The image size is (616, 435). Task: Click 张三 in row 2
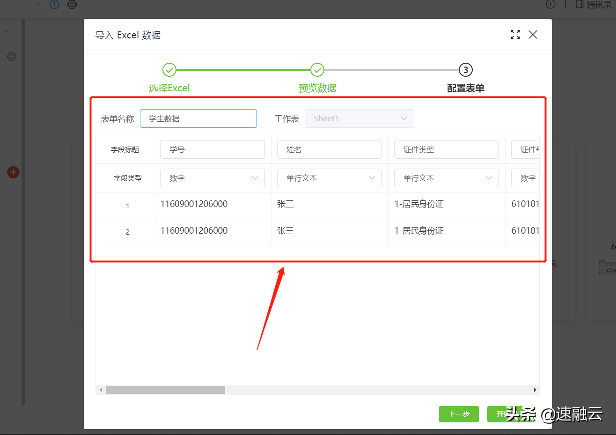click(285, 231)
